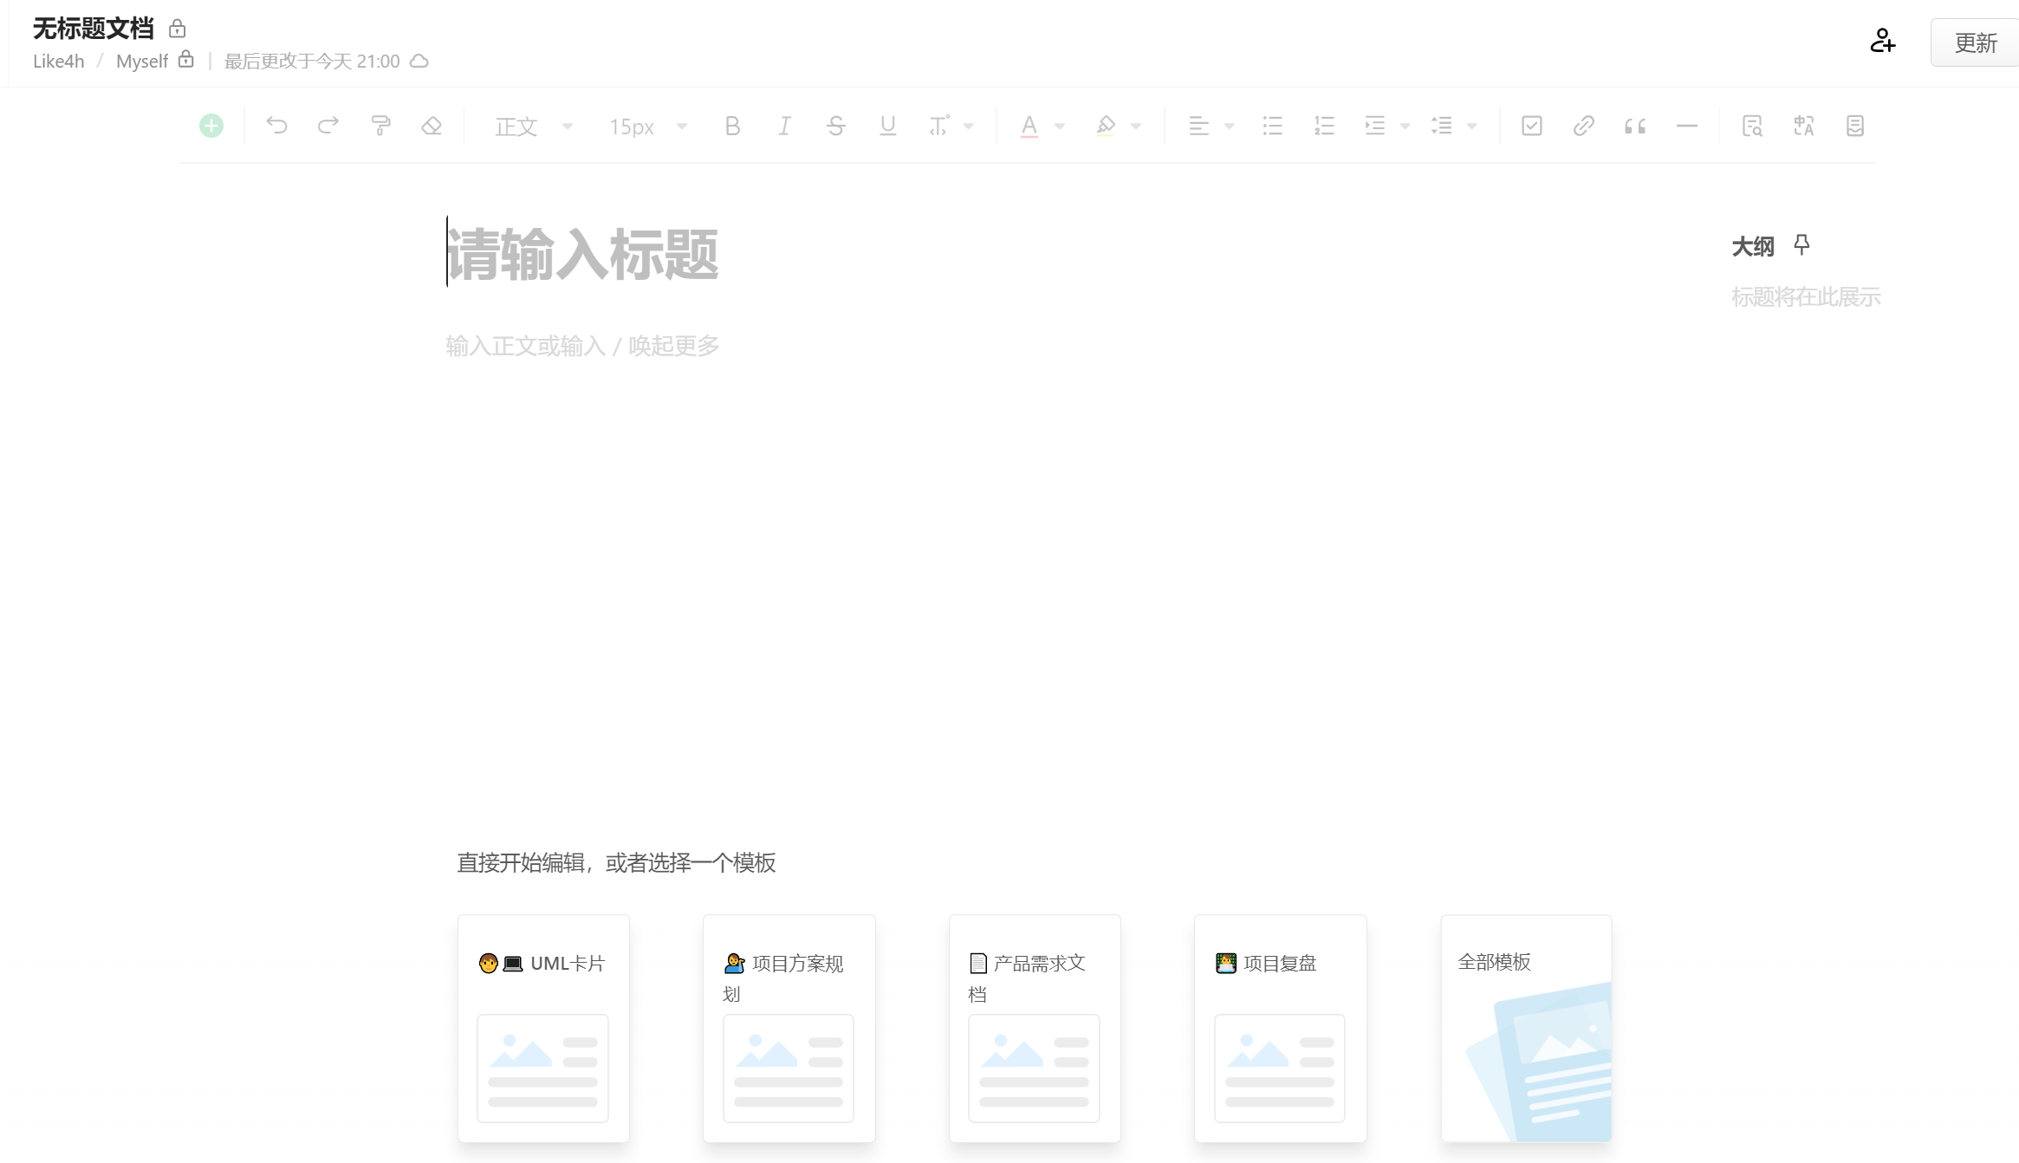Open the font color picker arrow
This screenshot has width=2019, height=1163.
(1059, 127)
